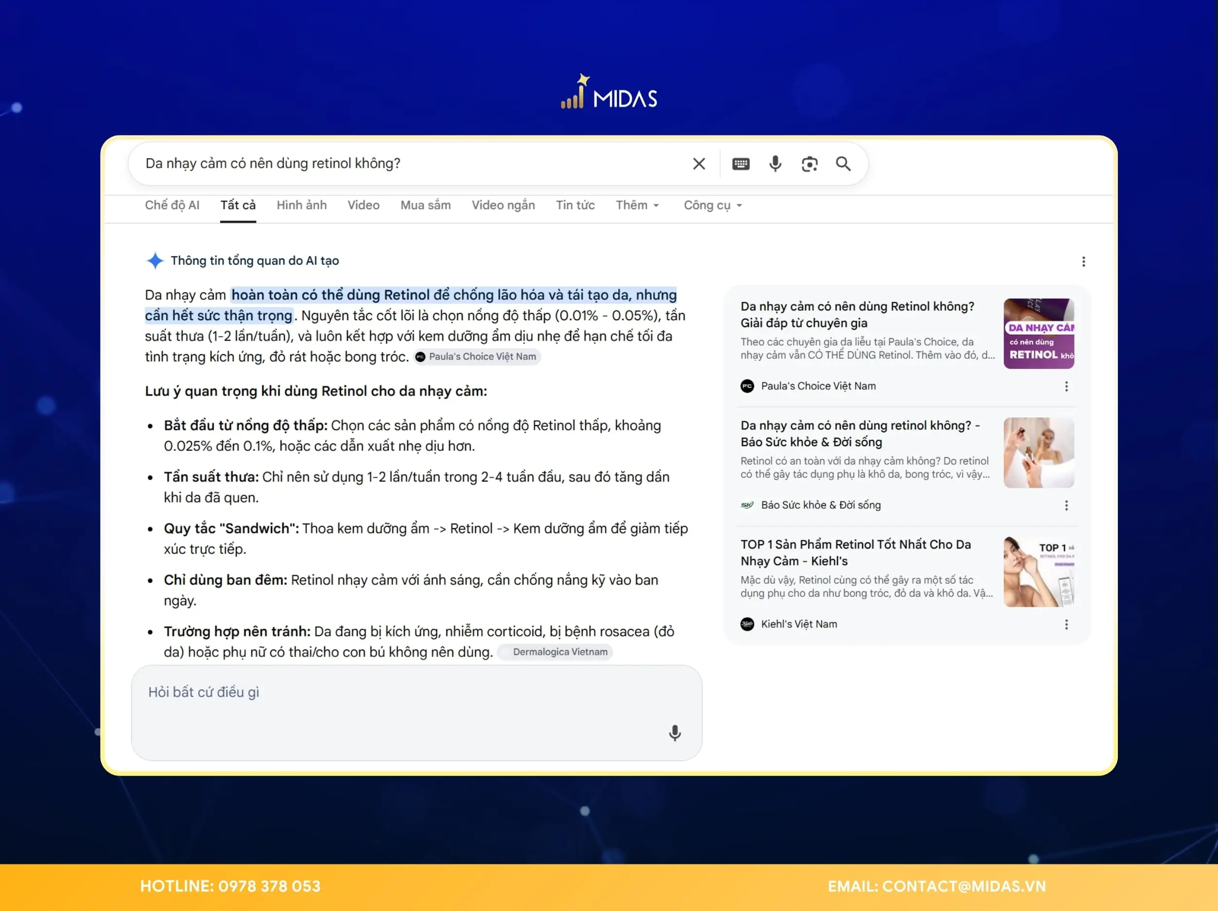The width and height of the screenshot is (1218, 911).
Task: Open more options for Báo Sức khỏe & Đời sống card
Action: (1066, 505)
